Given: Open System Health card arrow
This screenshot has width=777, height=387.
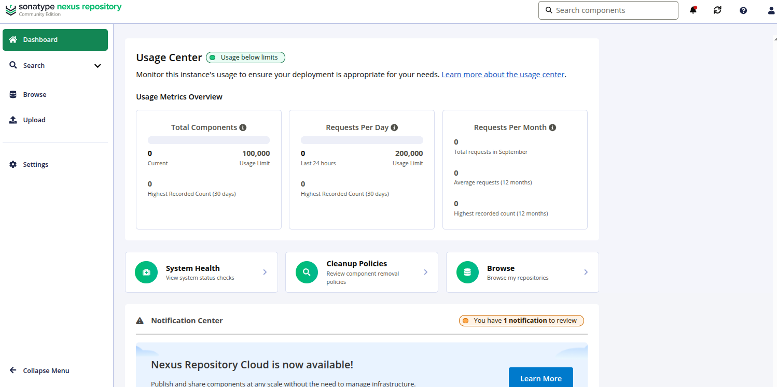Looking at the screenshot, I should pyautogui.click(x=265, y=272).
